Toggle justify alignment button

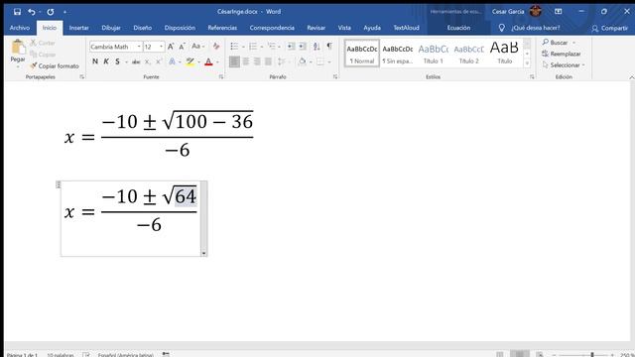click(x=268, y=61)
